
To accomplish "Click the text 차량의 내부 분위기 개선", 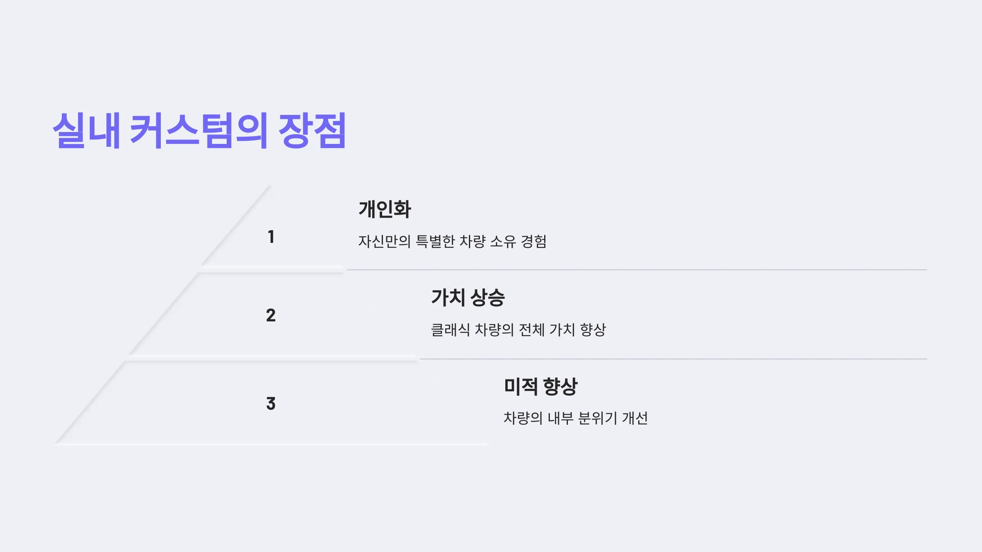I will pos(575,418).
